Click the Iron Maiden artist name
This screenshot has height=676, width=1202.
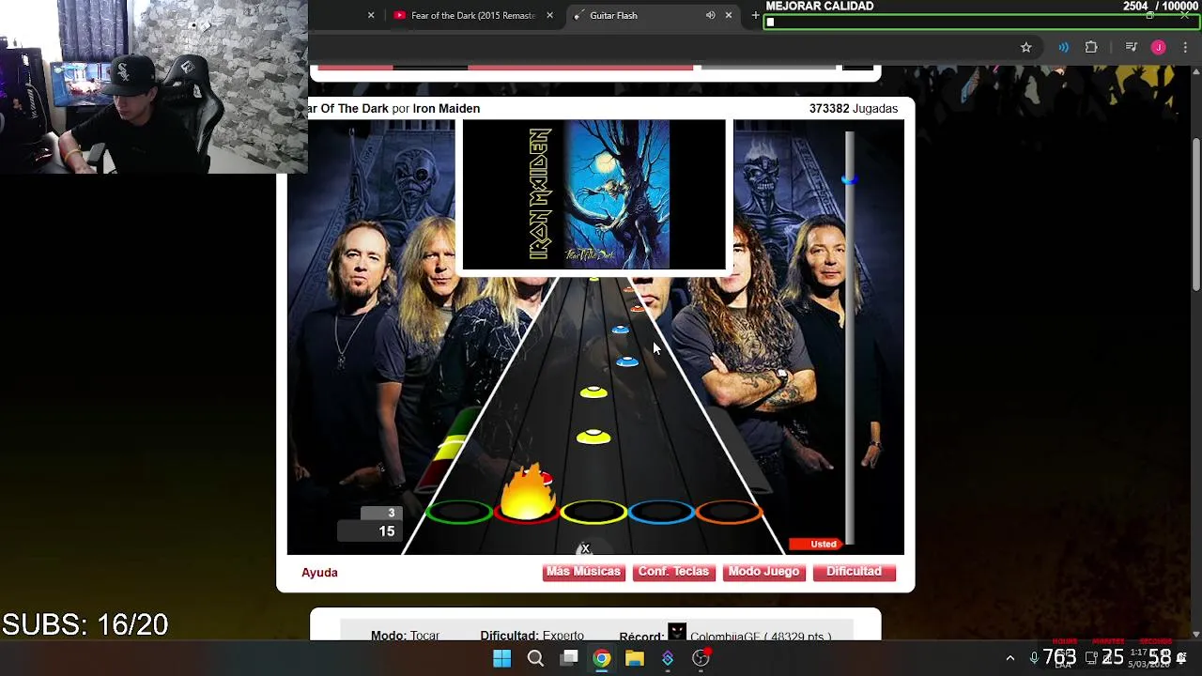(446, 109)
